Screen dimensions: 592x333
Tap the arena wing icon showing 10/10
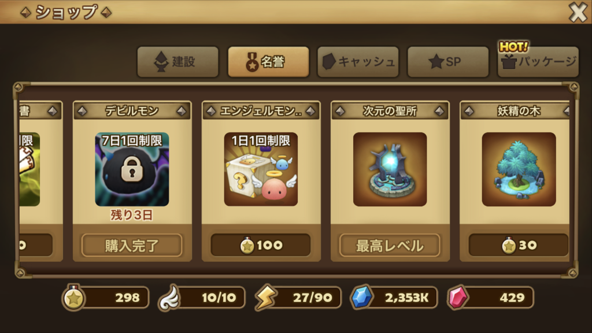(169, 298)
